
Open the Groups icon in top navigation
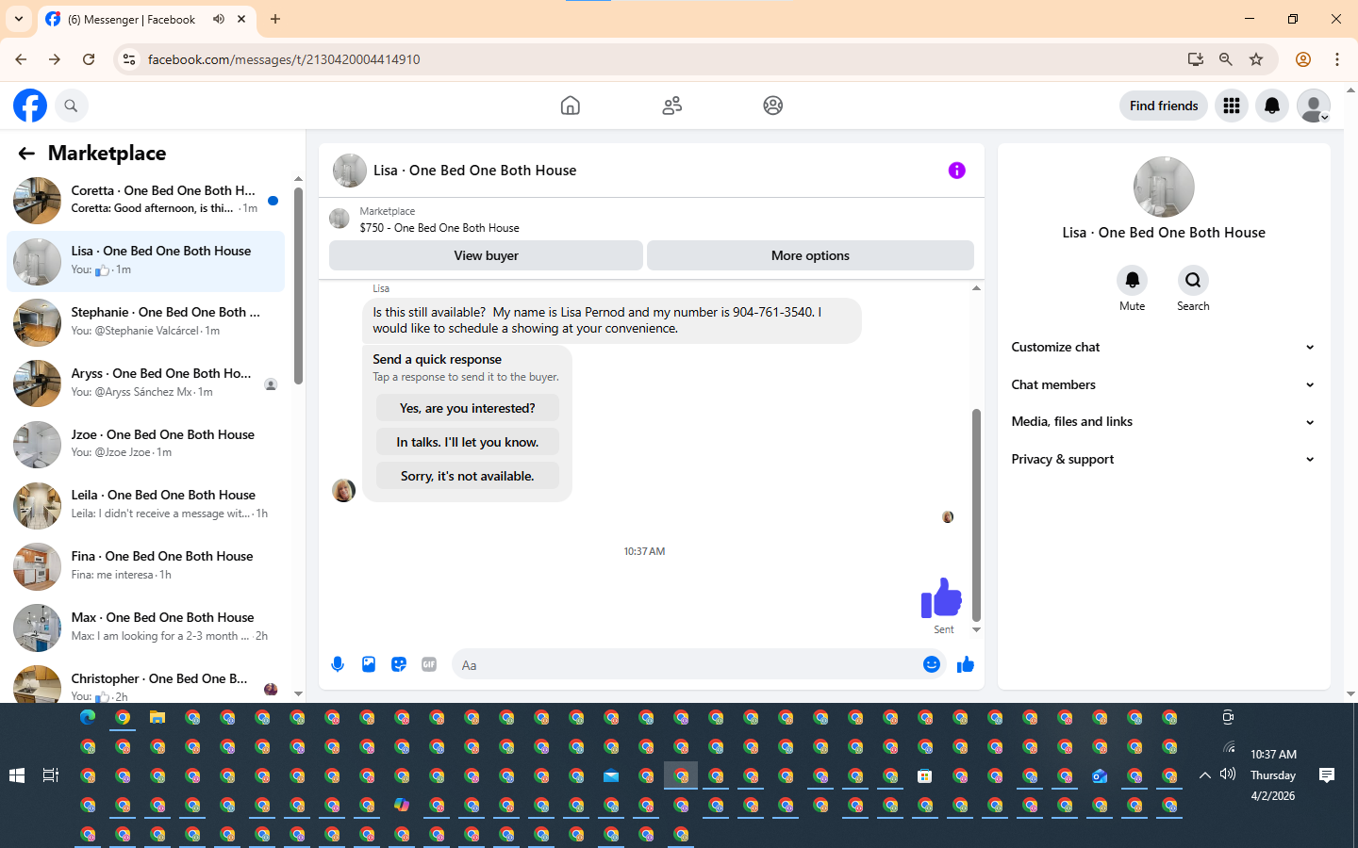pyautogui.click(x=773, y=106)
